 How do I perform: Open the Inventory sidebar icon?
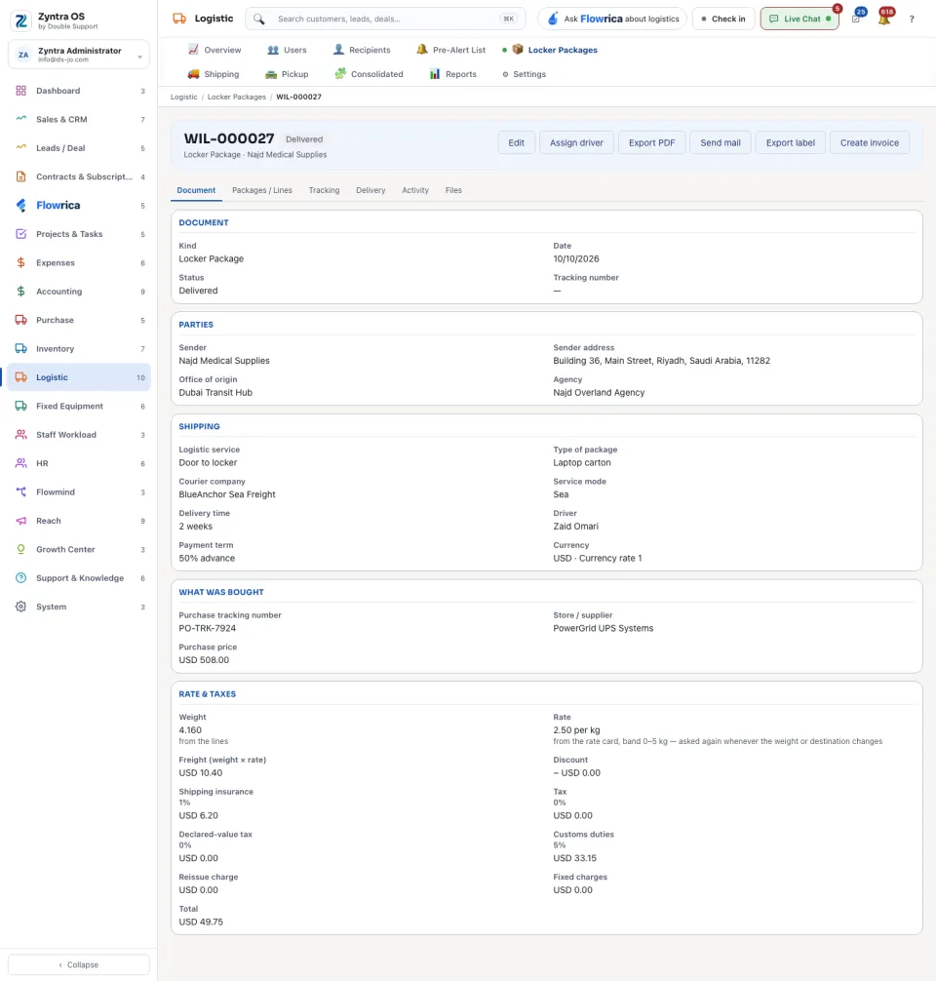tap(20, 348)
